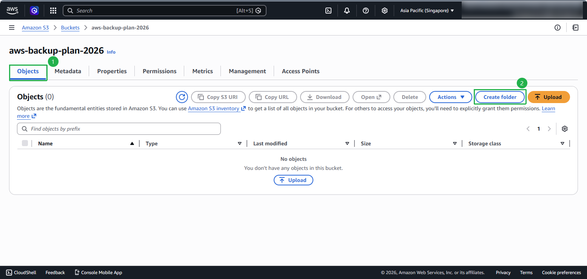Open the Amazon Q purple hexagon icon
Image resolution: width=587 pixels, height=279 pixels.
pos(34,11)
